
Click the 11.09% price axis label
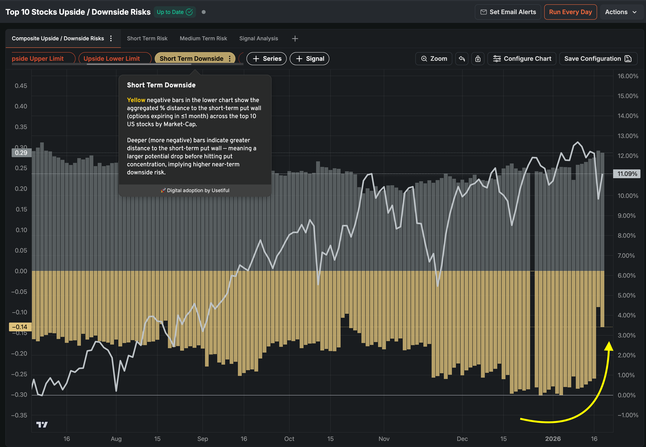(x=627, y=174)
